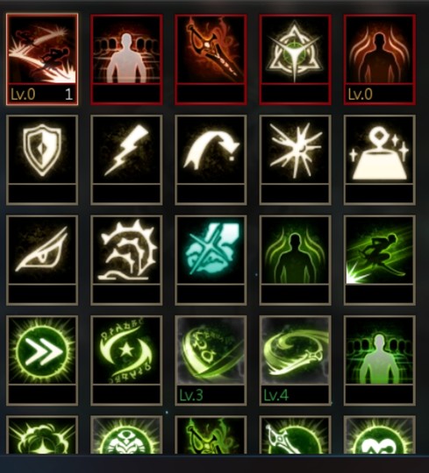The image size is (429, 473).
Task: Select the red-bordered triangle emblem skill
Action: tap(295, 60)
